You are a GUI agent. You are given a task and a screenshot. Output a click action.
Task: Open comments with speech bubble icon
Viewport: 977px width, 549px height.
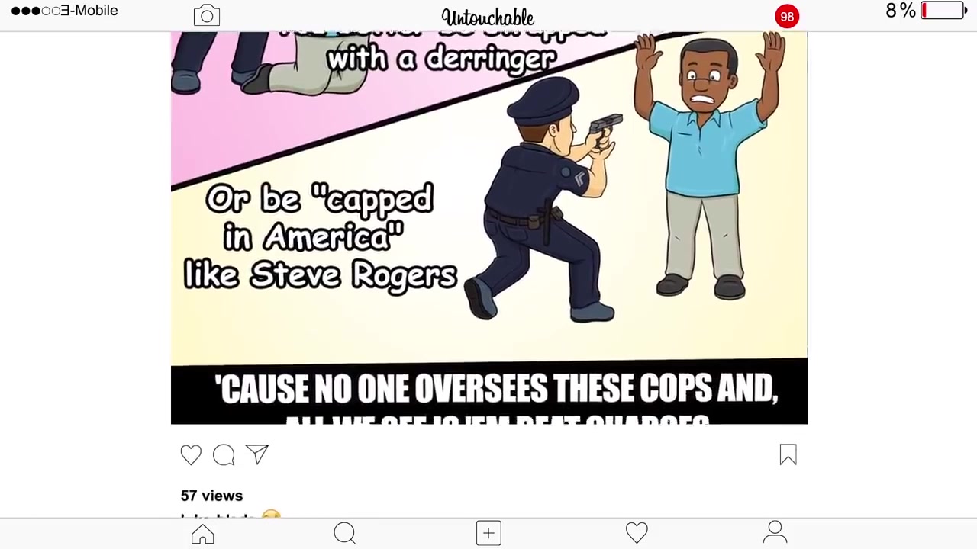click(x=224, y=455)
